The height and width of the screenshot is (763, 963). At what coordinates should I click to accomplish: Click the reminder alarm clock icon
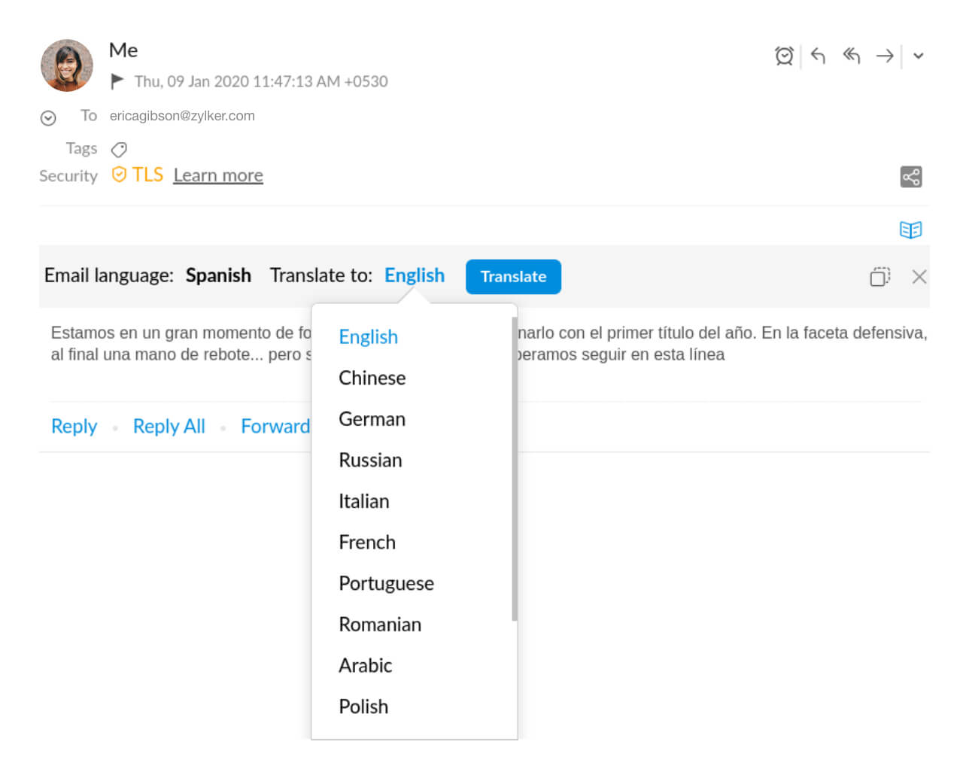(x=784, y=56)
